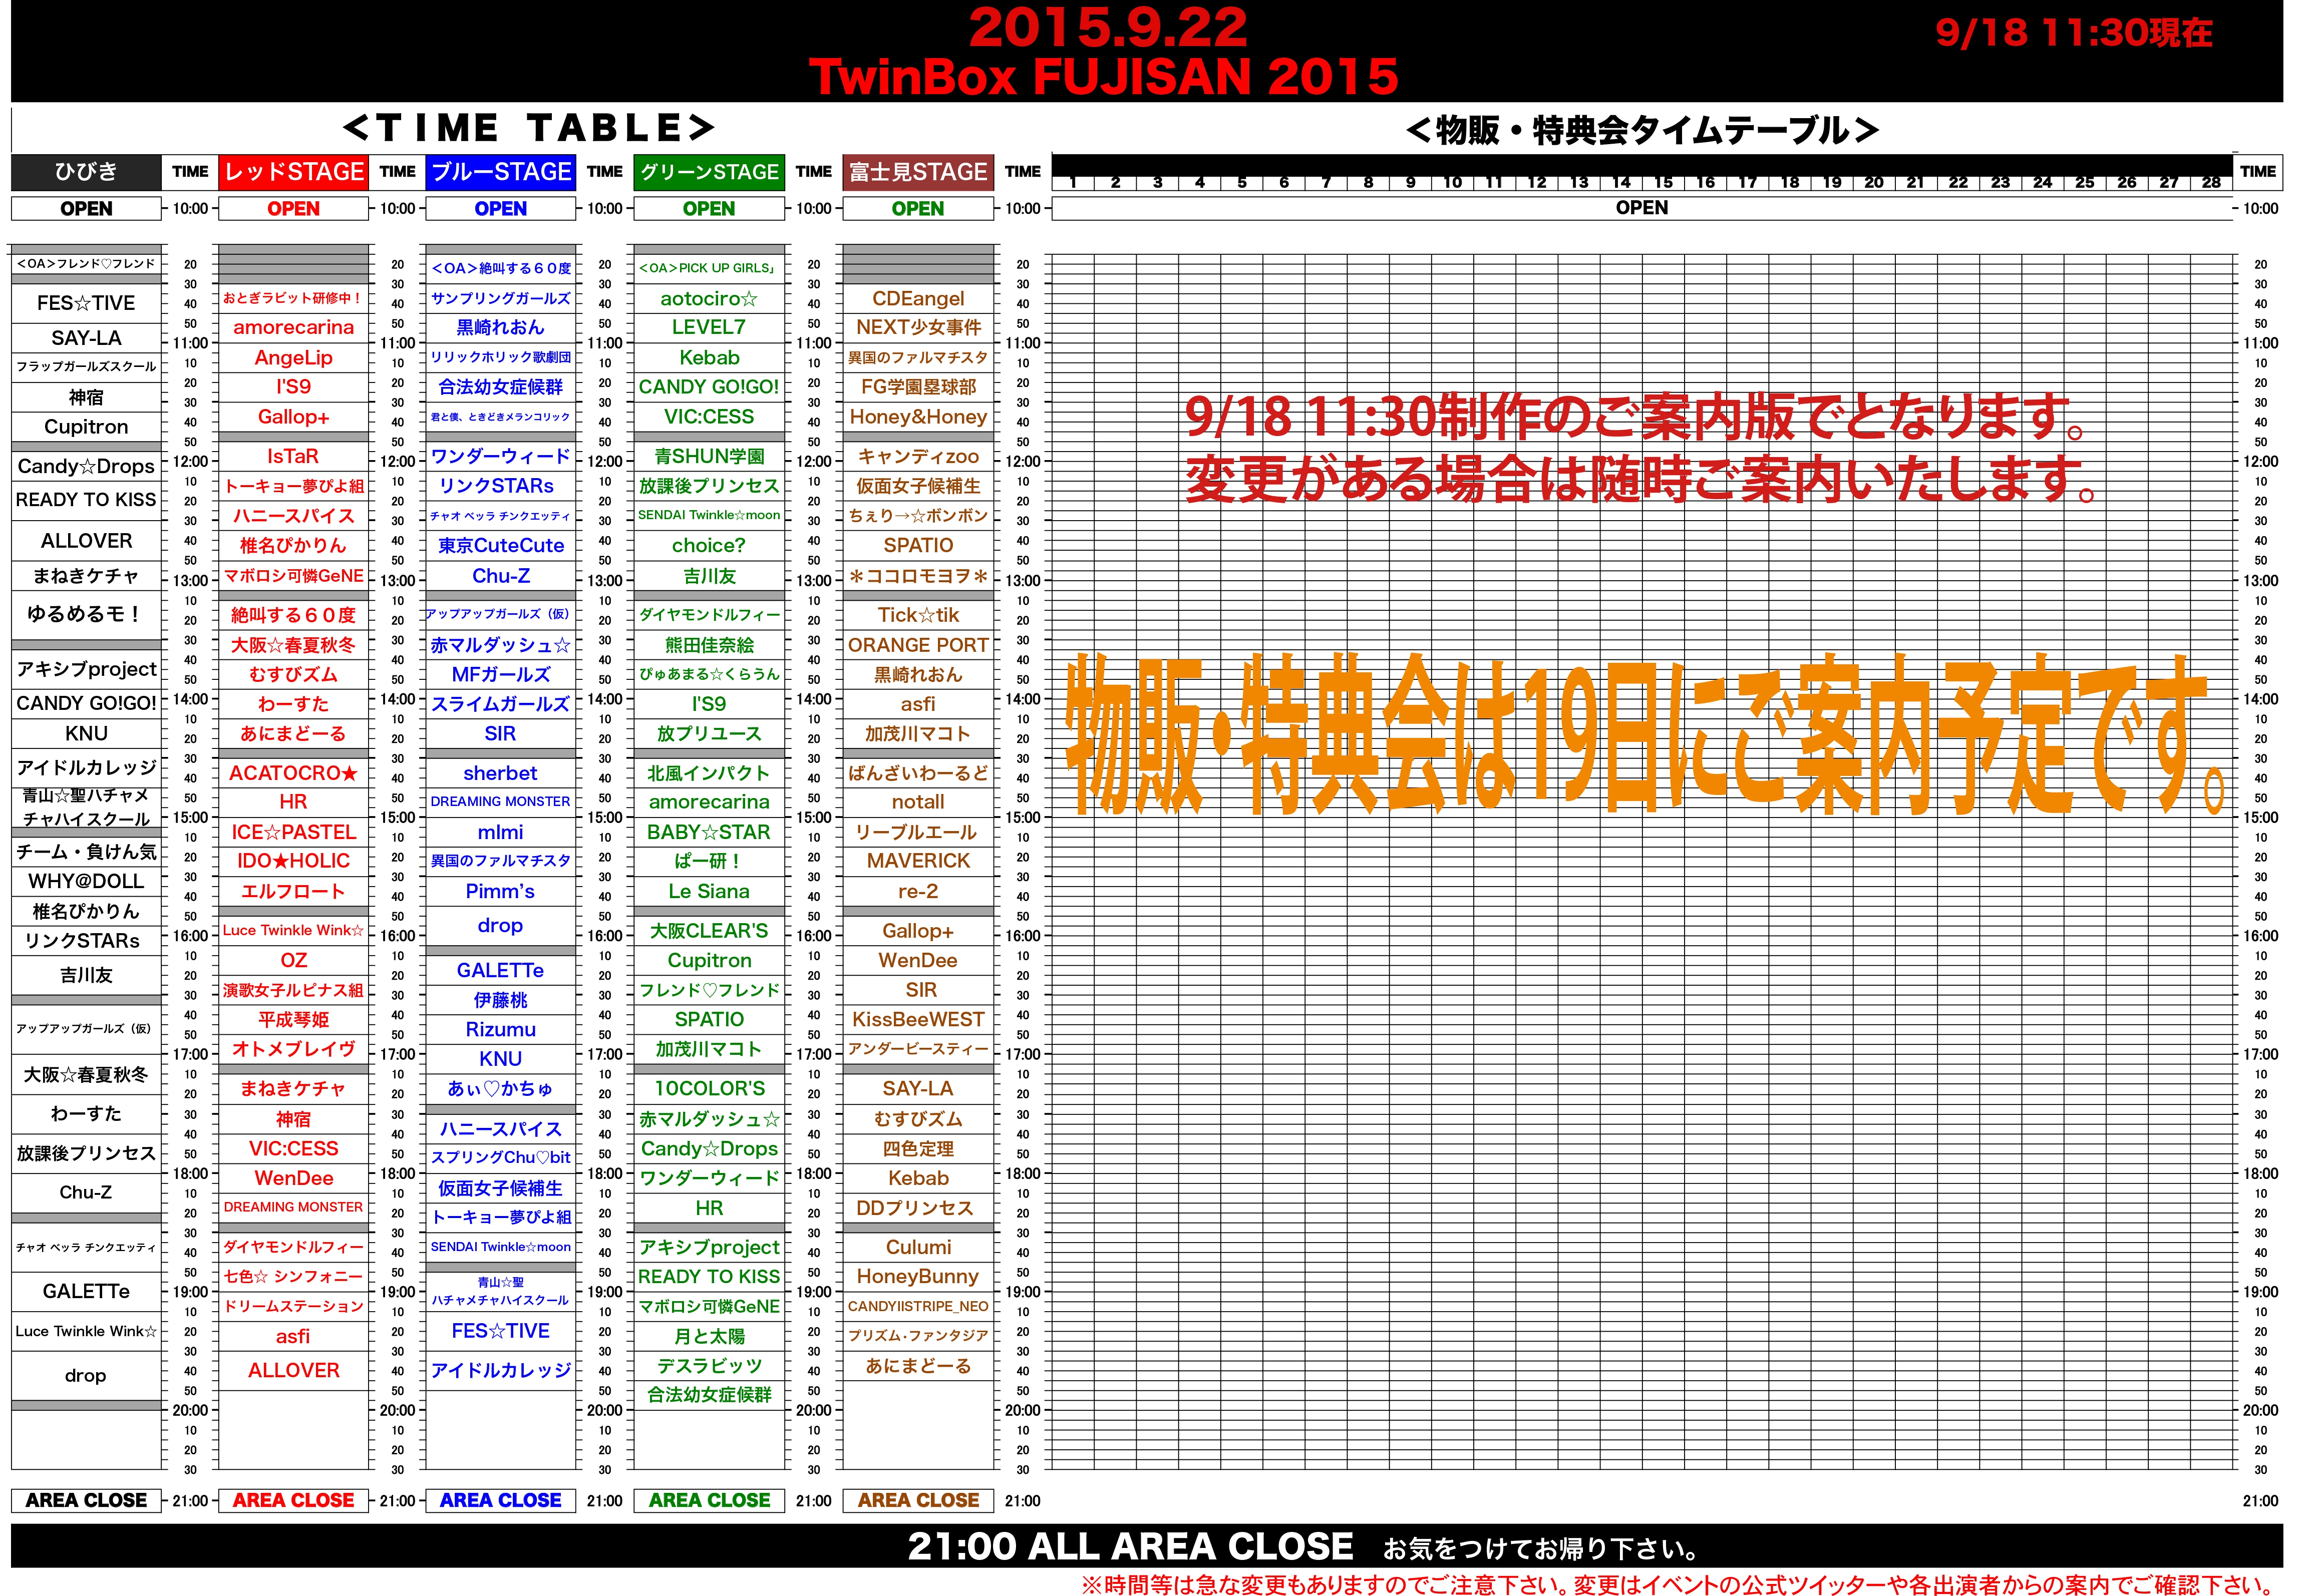Screen dimensions: 2308x1596
Task: Click '伊藤桃' on the blue stage
Action: pos(501,1000)
